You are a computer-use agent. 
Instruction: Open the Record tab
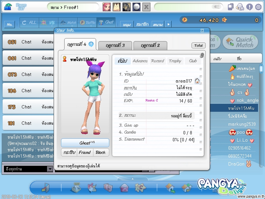[x=158, y=61]
